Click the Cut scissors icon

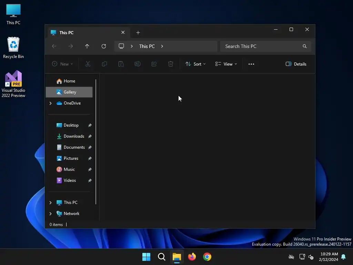coord(88,64)
